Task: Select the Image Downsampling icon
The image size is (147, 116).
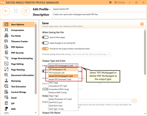Action: 6,58
